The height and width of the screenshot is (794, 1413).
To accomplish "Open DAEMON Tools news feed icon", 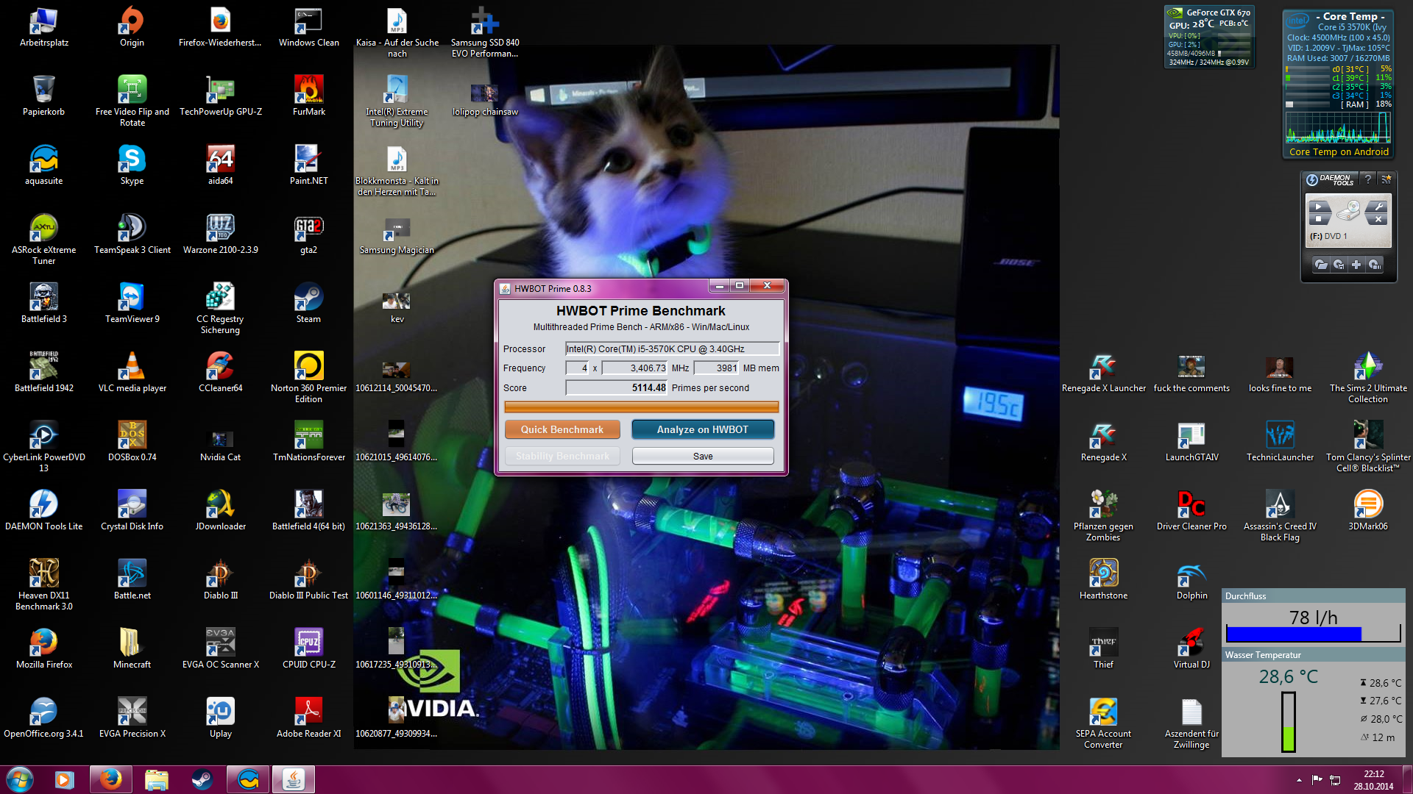I will (x=1386, y=179).
